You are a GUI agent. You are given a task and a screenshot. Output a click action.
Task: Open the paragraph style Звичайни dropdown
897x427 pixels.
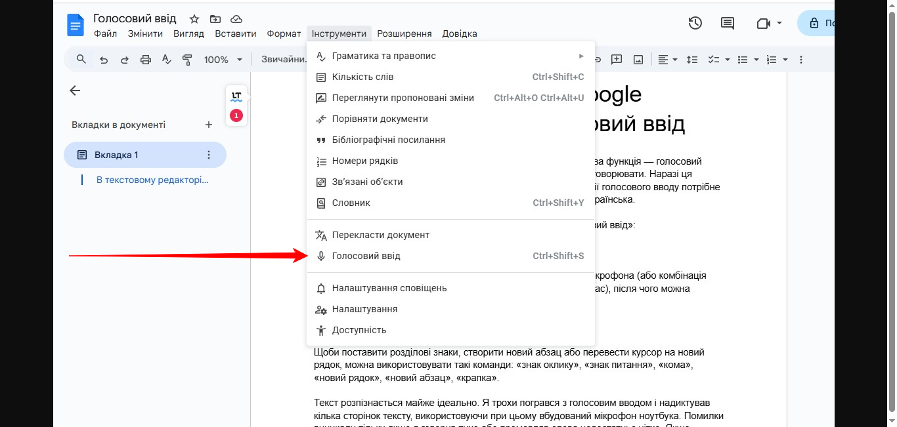tap(284, 60)
